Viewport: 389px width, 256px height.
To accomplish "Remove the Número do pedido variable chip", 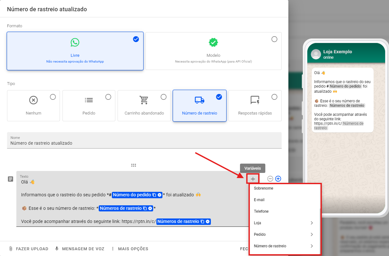I will pos(159,195).
